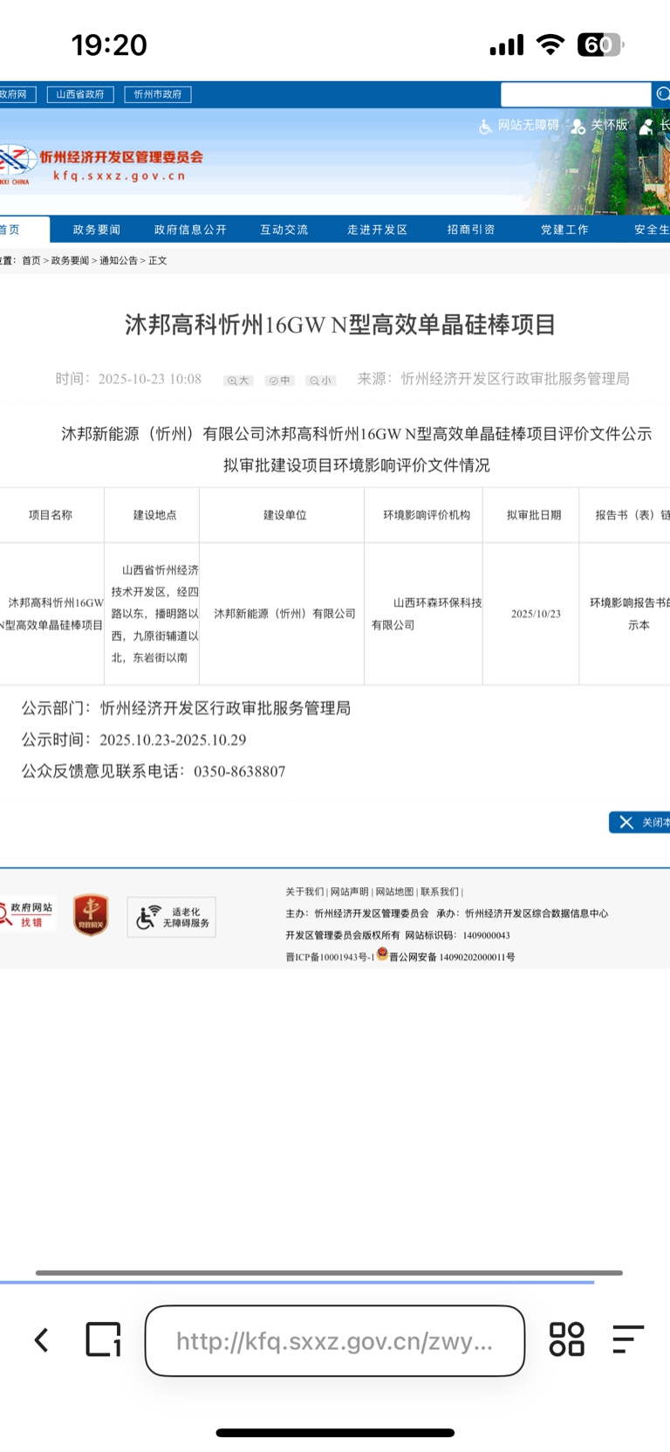Tap the cellular signal bars
The height and width of the screenshot is (1452, 670).
point(507,45)
